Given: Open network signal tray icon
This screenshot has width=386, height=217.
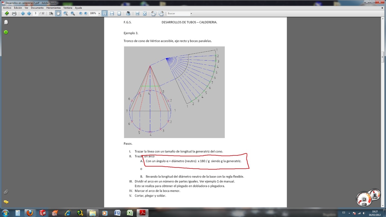Looking at the screenshot, I should tap(359, 213).
